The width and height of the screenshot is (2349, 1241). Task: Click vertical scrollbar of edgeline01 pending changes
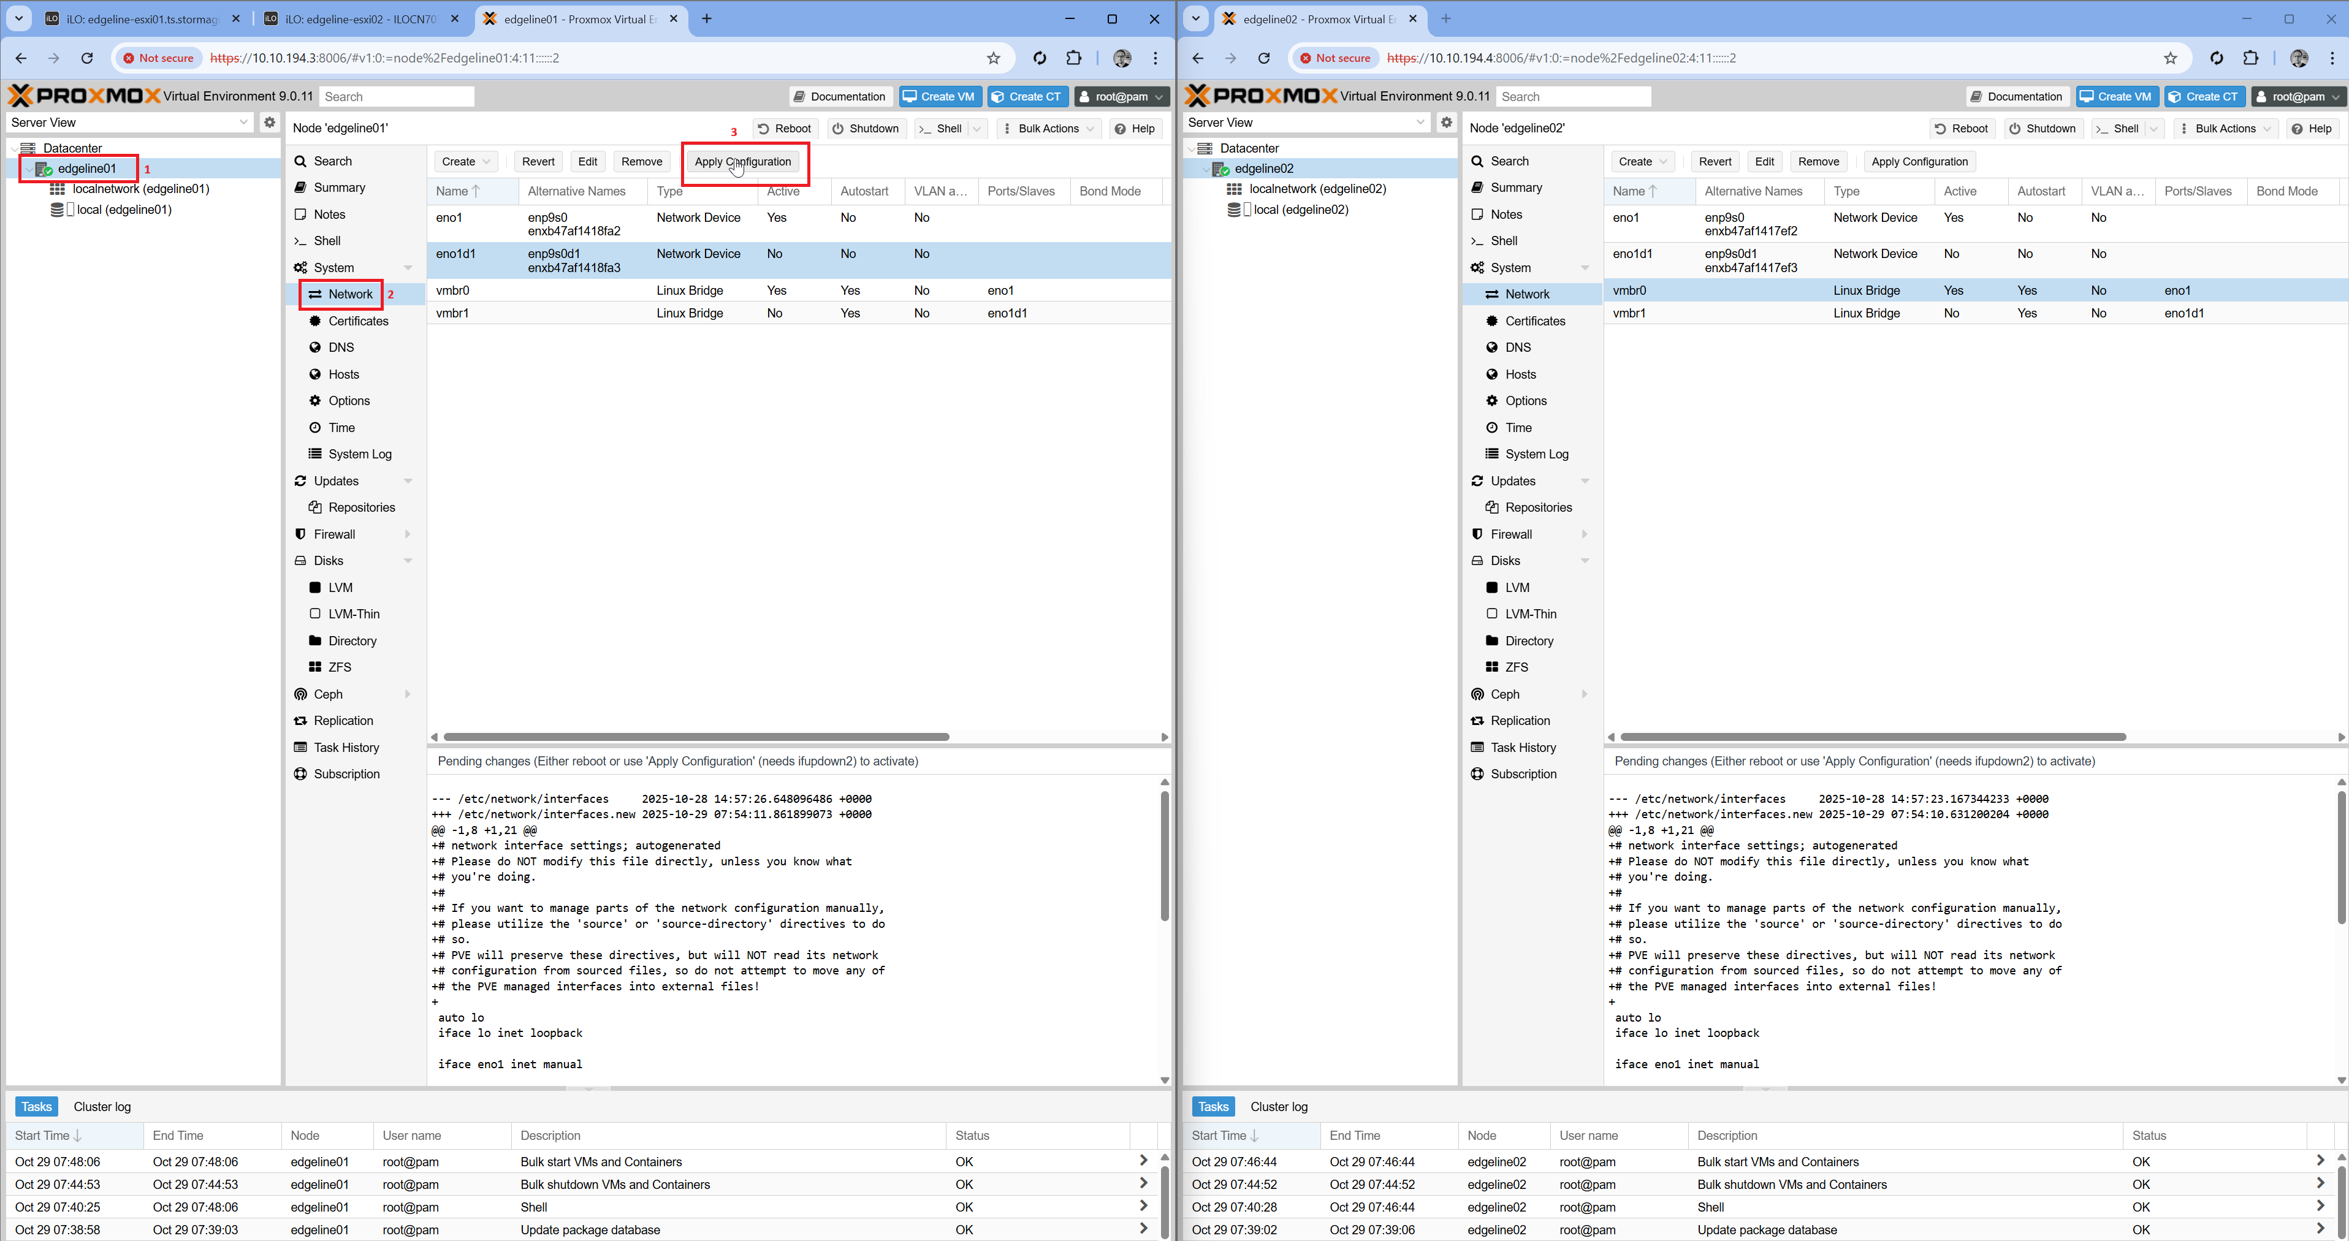(1165, 856)
